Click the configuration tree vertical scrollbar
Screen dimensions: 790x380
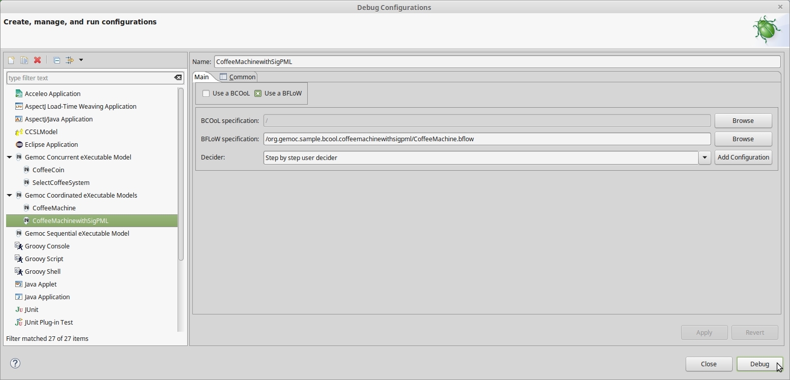click(181, 174)
